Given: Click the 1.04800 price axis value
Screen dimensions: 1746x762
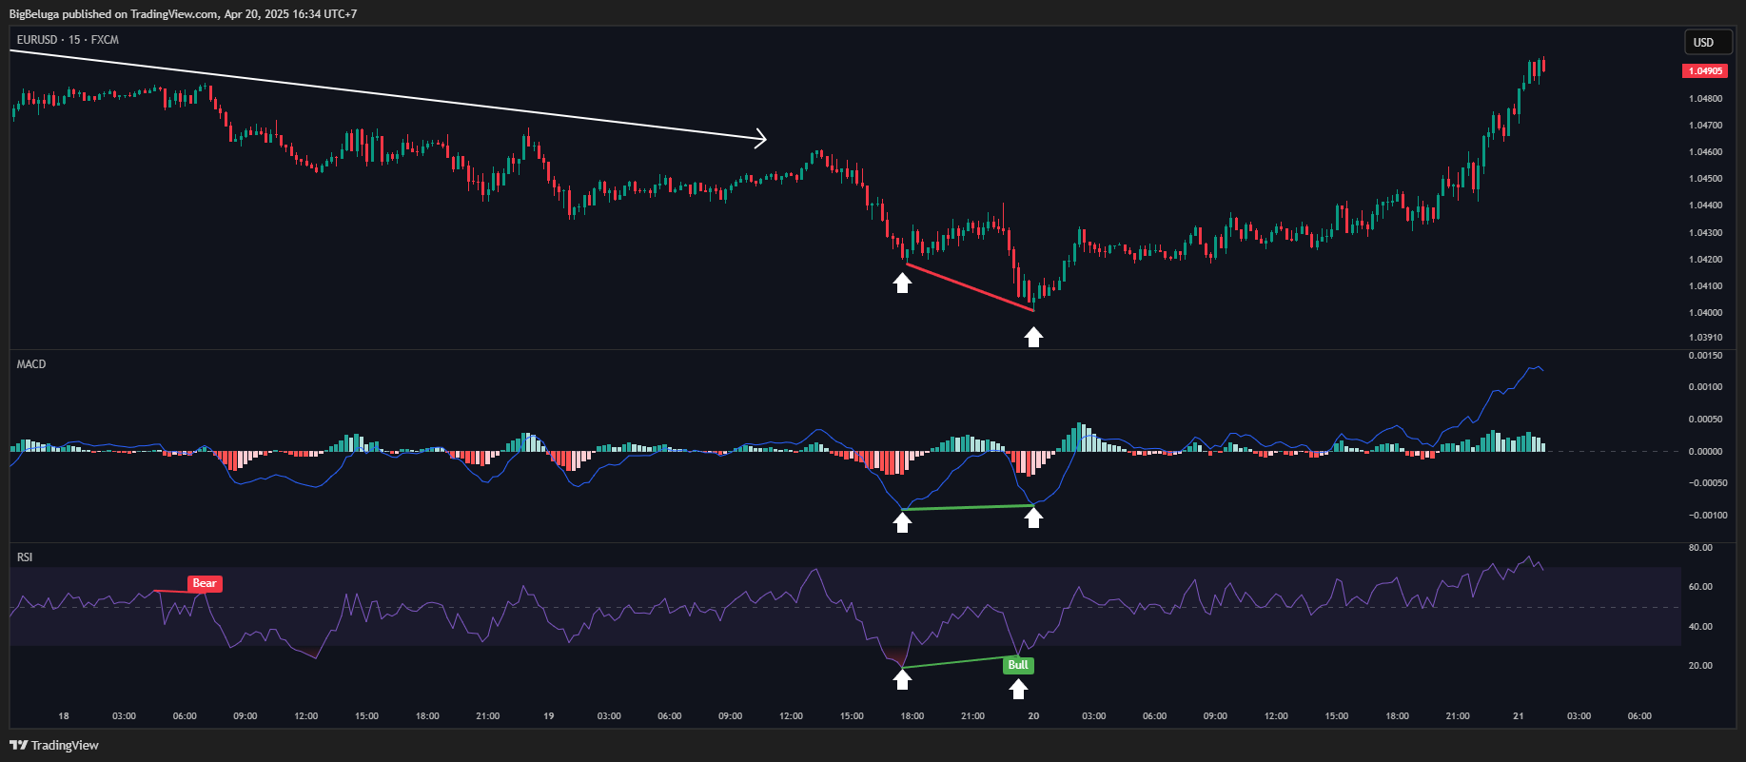Looking at the screenshot, I should pos(1705,98).
